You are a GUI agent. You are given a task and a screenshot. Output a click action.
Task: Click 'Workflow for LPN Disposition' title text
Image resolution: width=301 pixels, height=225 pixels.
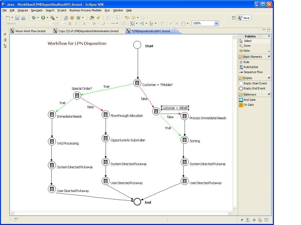pos(77,44)
